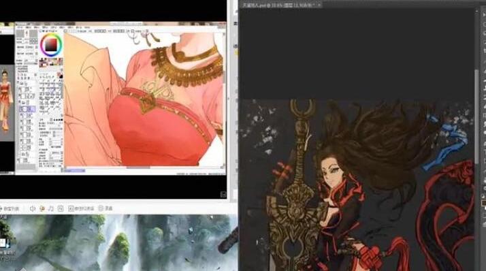The width and height of the screenshot is (486, 271).
Task: Select the highlighted layer in SAI layer list
Action: pyautogui.click(x=27, y=109)
